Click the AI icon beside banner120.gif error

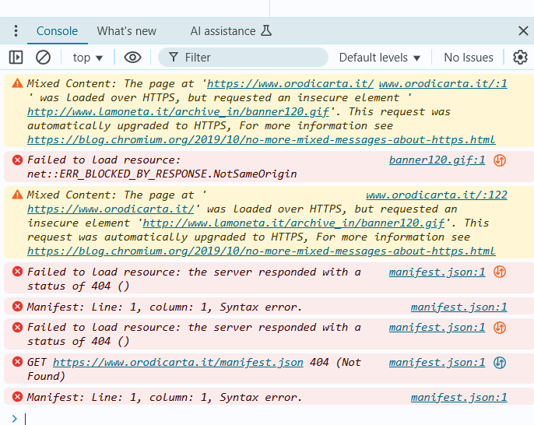coord(501,160)
